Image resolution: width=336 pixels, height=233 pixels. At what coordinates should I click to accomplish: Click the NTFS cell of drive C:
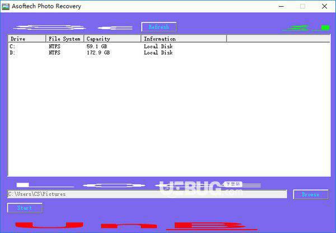pyautogui.click(x=54, y=47)
